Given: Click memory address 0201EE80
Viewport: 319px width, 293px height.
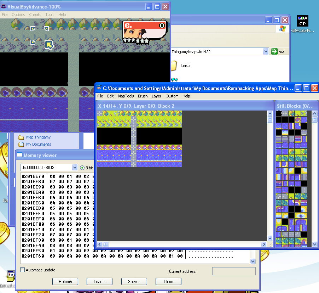Looking at the screenshot, I should [33, 181].
